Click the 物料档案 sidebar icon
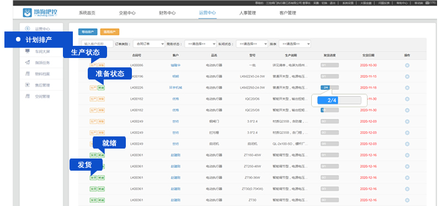This screenshot has width=447, height=206. (x=28, y=73)
